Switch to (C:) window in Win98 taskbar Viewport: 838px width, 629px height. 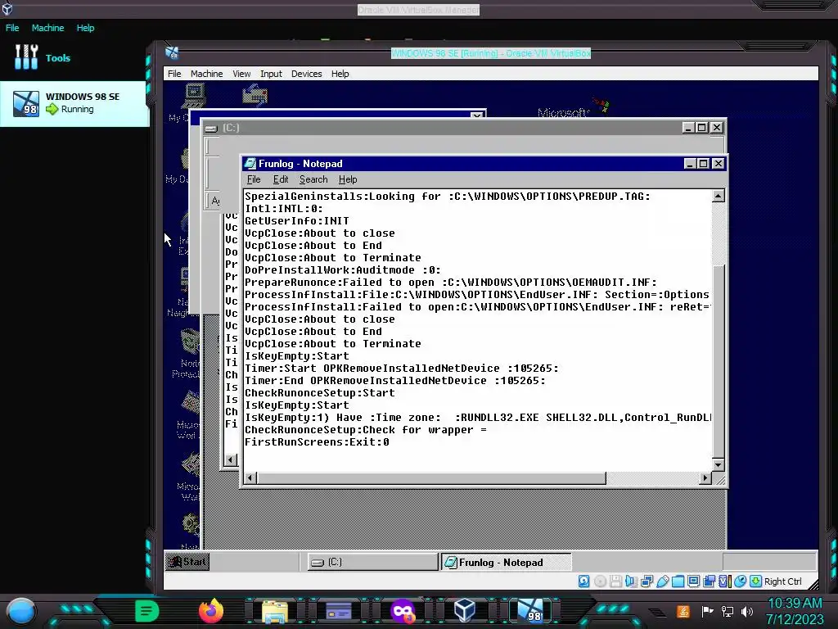click(372, 562)
